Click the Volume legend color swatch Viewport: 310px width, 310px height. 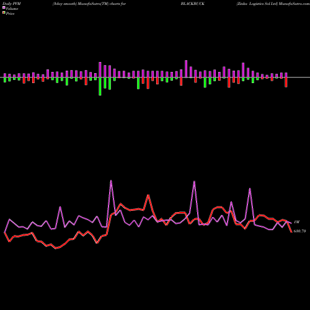click(4, 7)
